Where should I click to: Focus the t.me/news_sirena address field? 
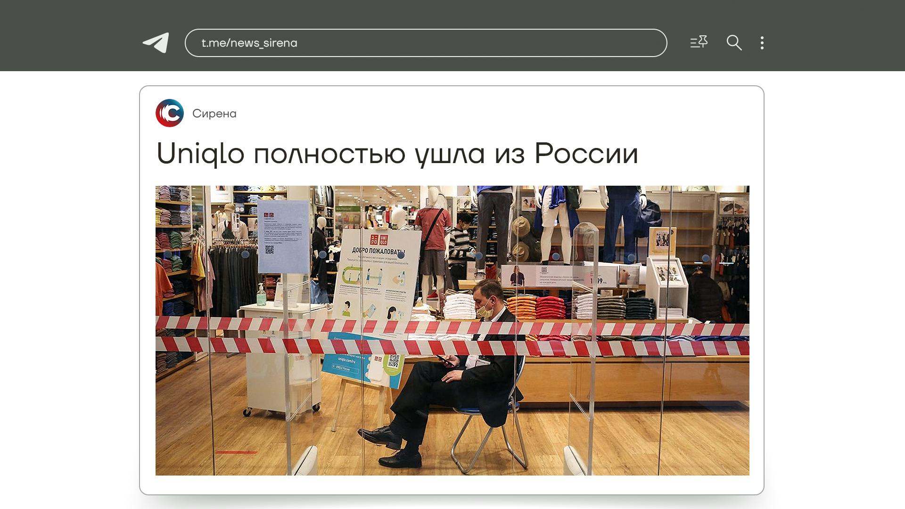tap(426, 43)
